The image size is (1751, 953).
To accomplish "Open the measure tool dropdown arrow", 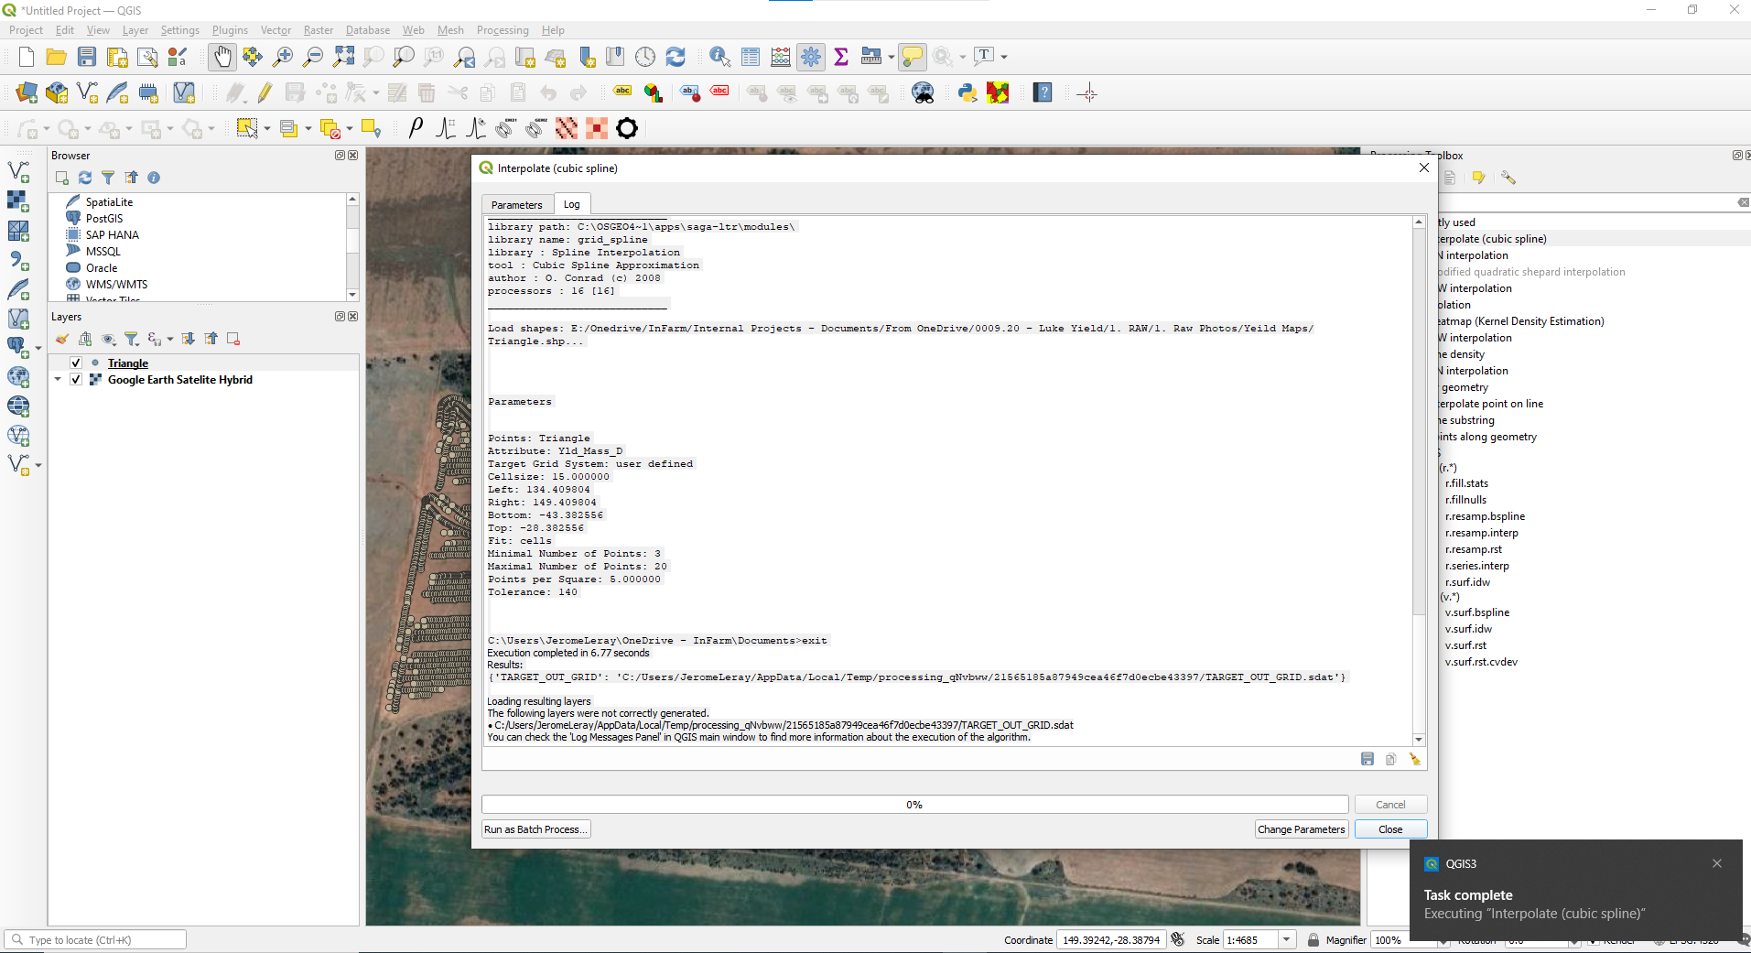I will pos(892,57).
